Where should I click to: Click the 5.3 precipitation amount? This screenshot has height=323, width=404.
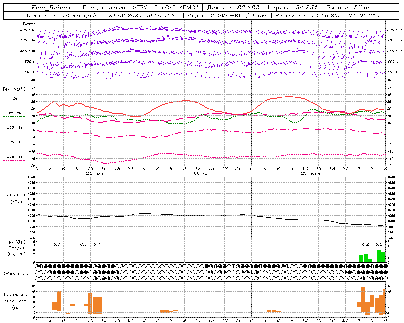tap(379, 244)
